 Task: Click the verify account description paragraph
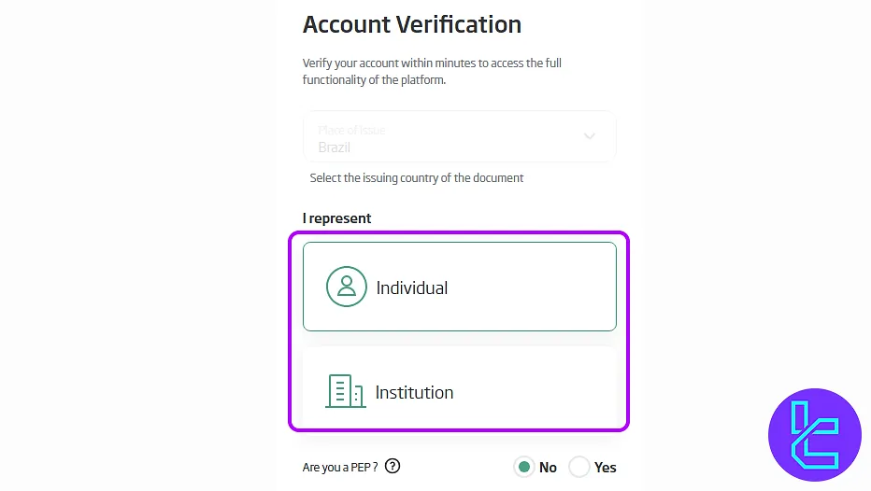pos(432,72)
